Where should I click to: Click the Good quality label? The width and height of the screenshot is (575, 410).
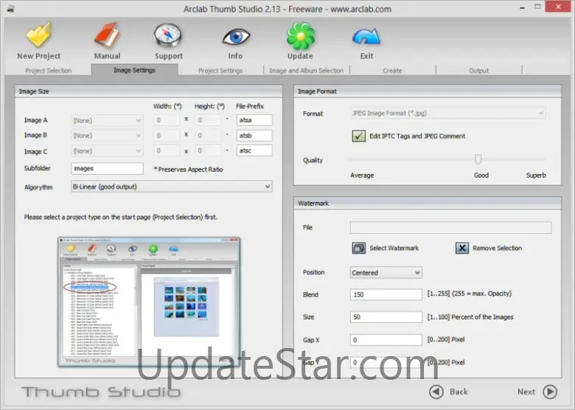[x=481, y=175]
